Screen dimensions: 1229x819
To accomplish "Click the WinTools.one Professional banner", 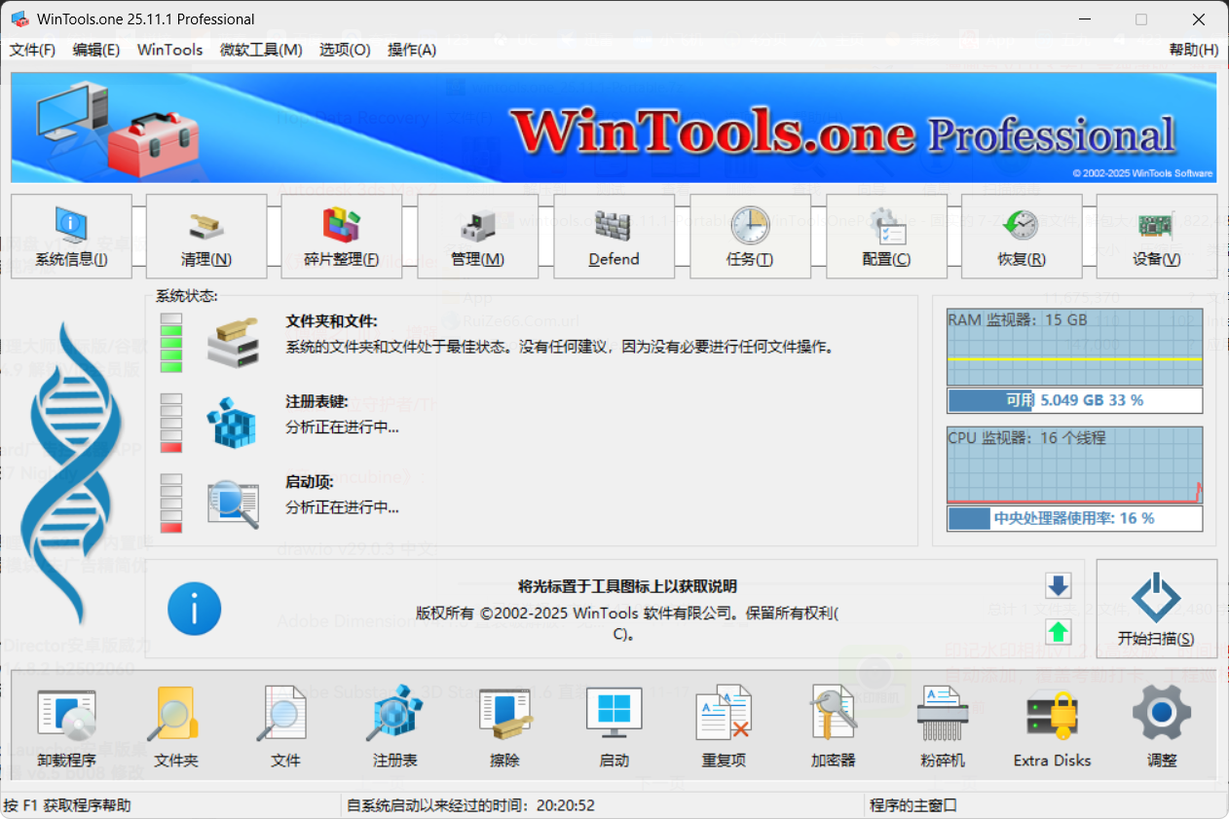I will [614, 128].
